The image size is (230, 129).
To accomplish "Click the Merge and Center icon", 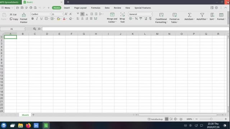I will click(112, 14).
